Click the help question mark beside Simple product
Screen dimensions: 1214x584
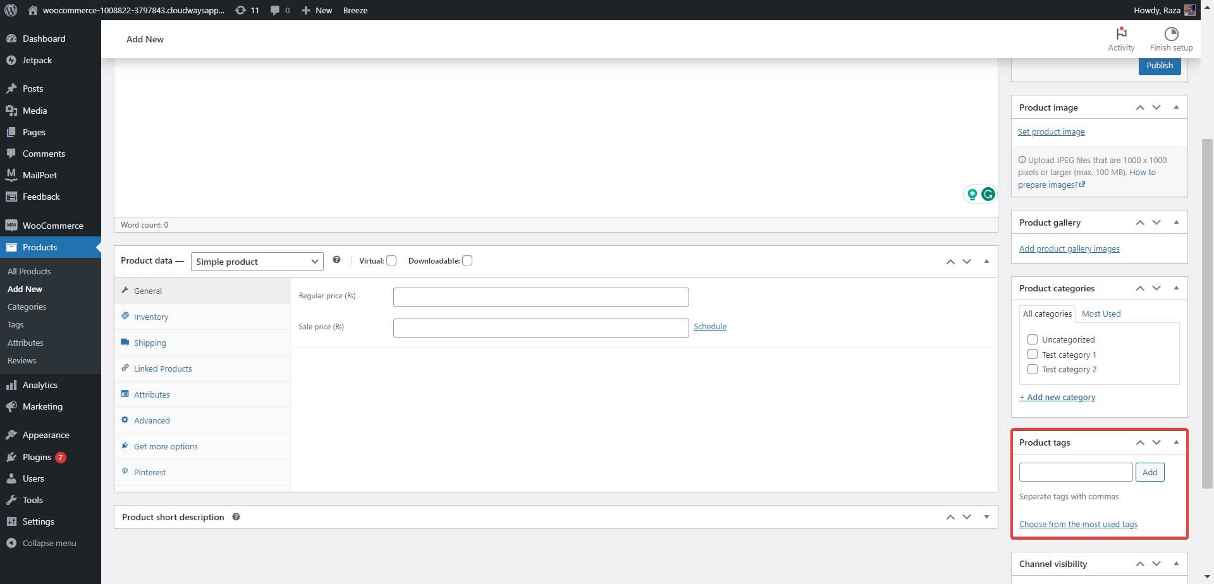click(336, 260)
